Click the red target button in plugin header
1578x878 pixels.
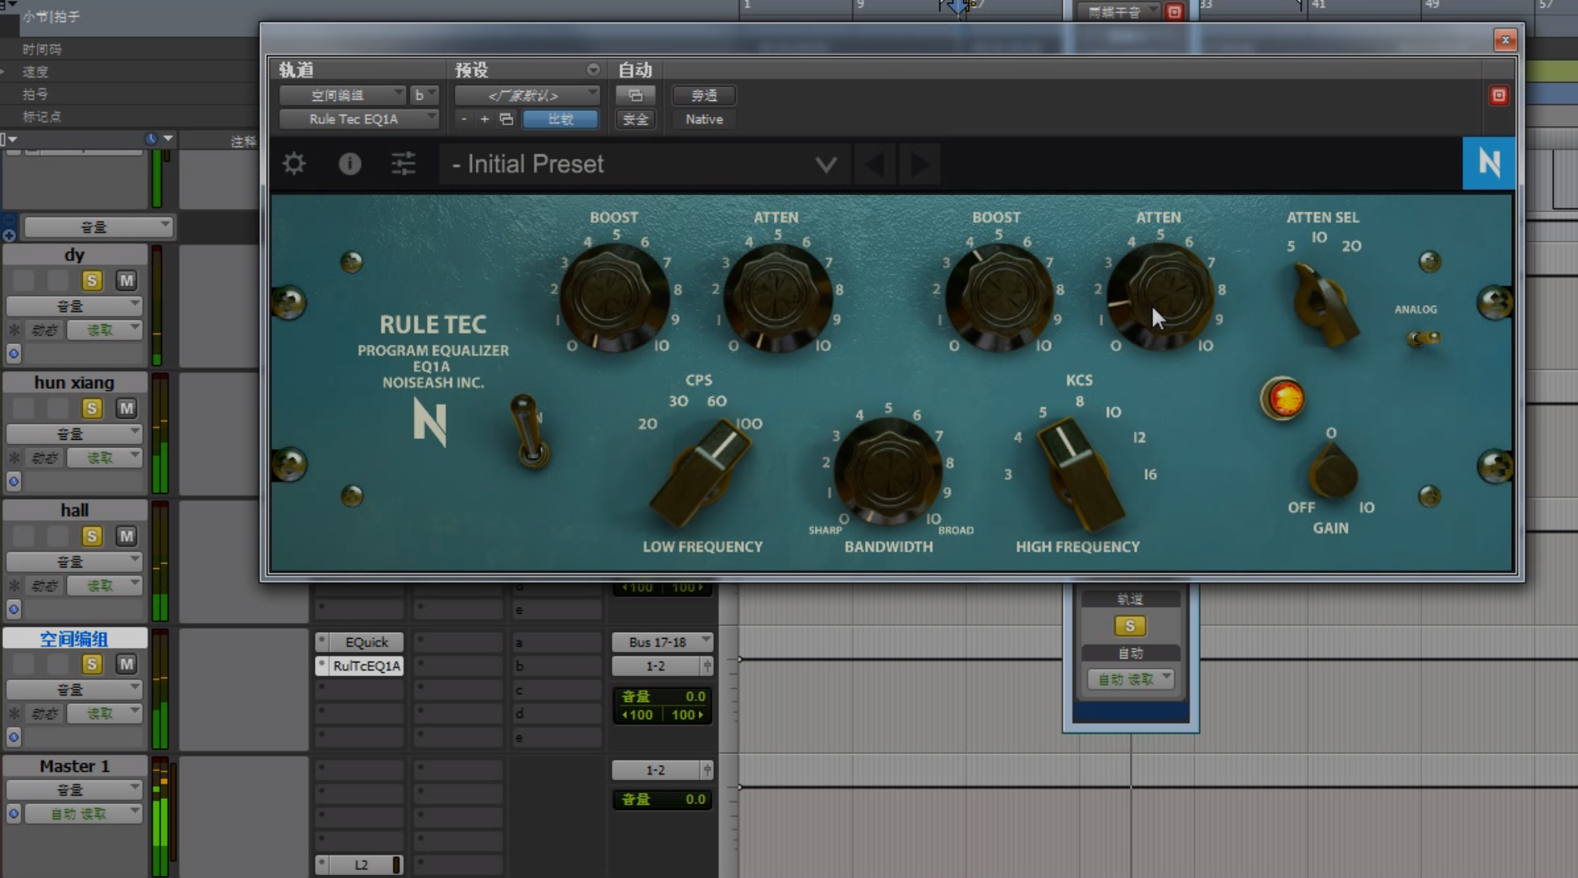(1498, 96)
